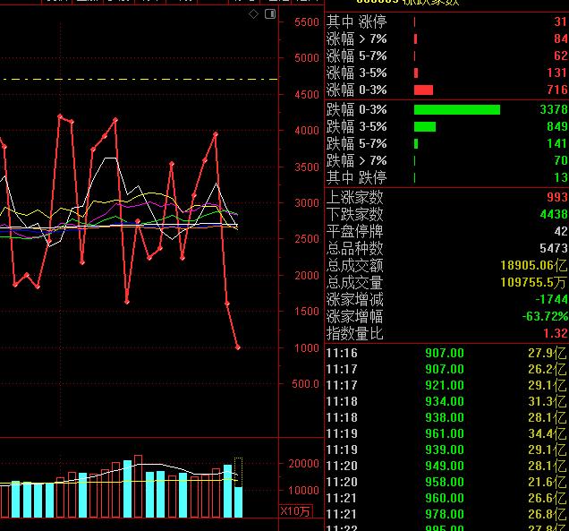Select the 11:16 tick row
The width and height of the screenshot is (569, 531).
tap(447, 353)
